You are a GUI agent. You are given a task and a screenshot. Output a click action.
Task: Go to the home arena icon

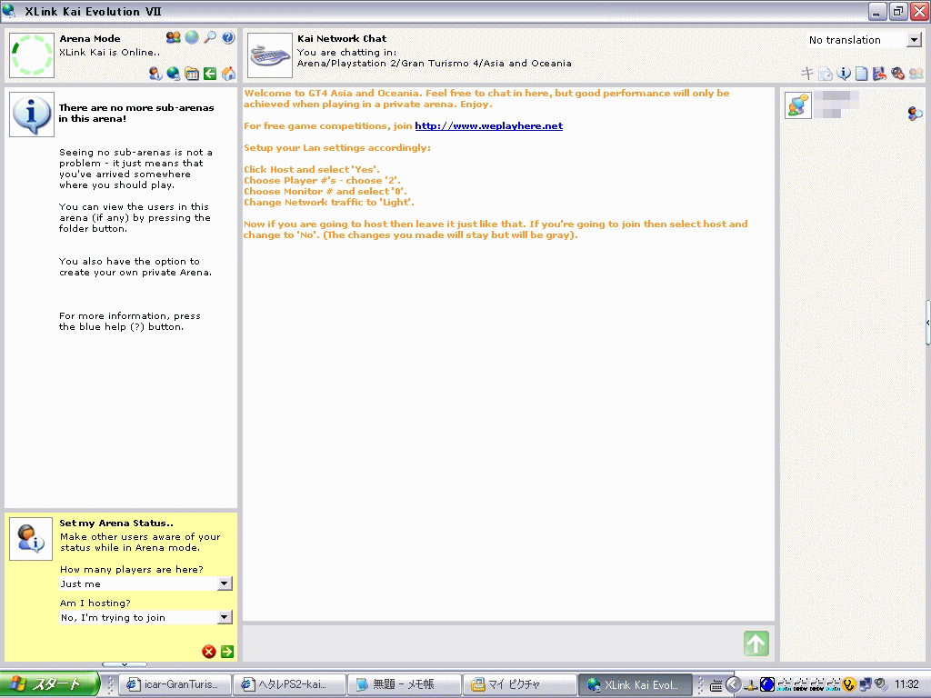pyautogui.click(x=228, y=74)
